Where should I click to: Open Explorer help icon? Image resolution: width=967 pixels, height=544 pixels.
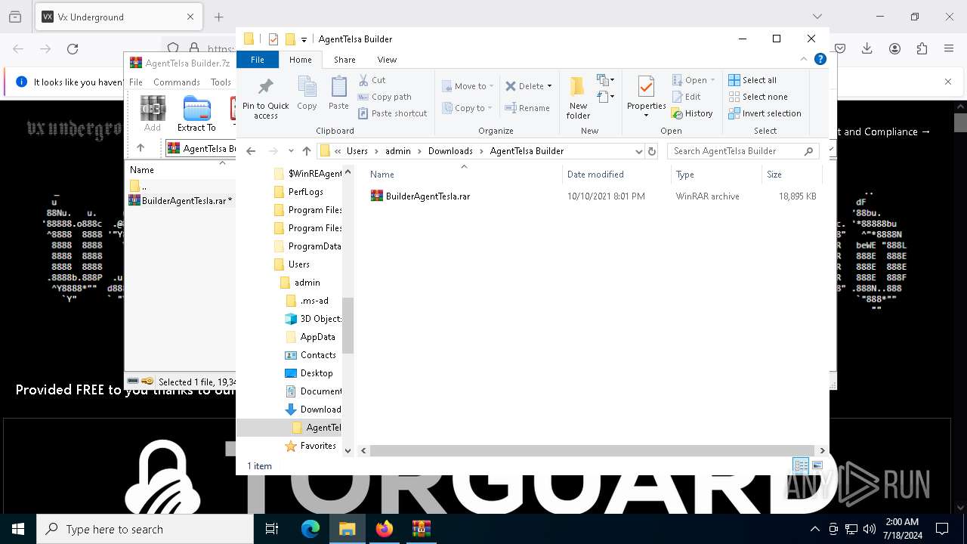[x=820, y=60]
